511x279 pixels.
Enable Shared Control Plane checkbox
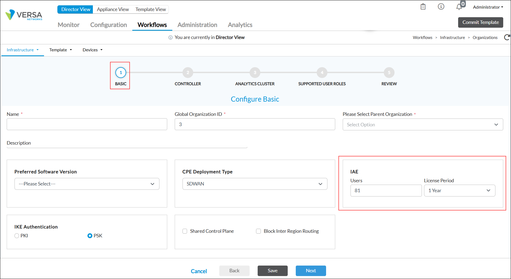[185, 231]
